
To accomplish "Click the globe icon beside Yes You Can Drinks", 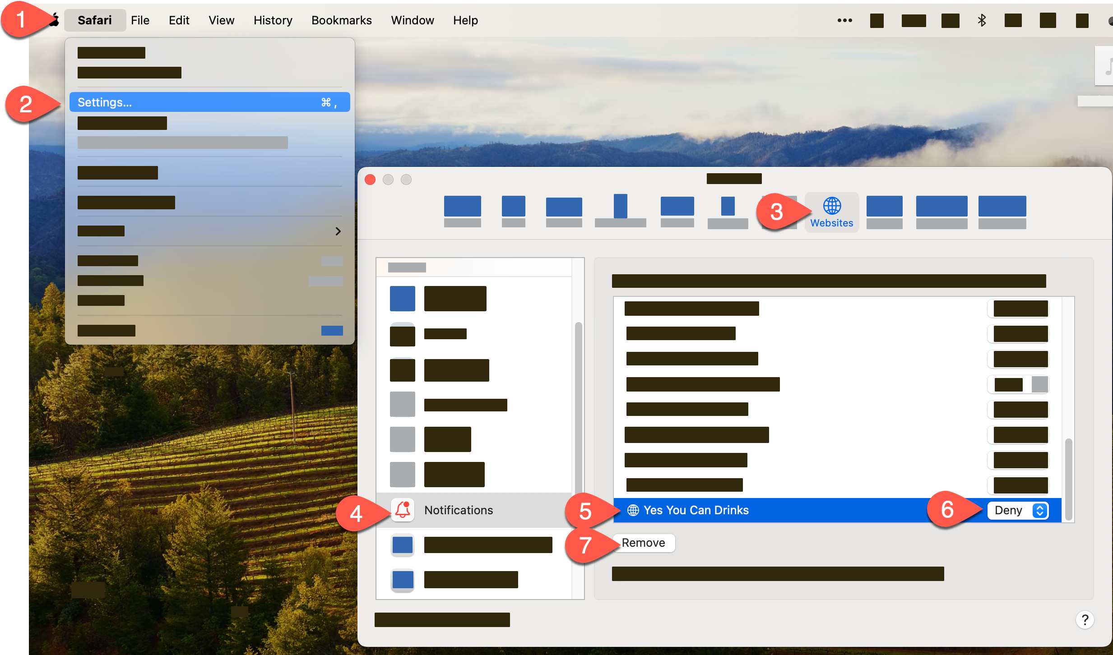I will pyautogui.click(x=633, y=510).
